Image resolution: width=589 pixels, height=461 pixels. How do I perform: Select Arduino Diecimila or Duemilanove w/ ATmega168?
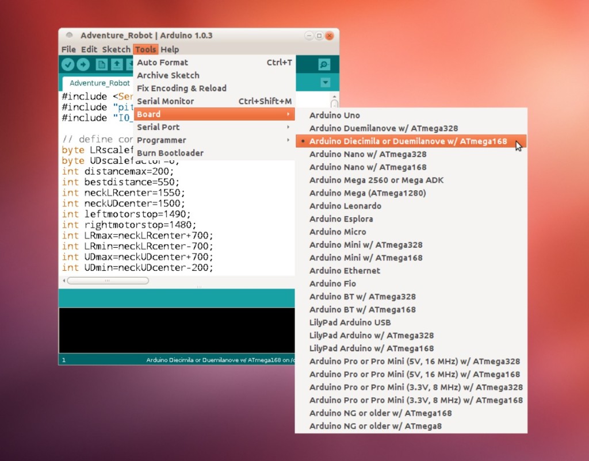tap(411, 141)
